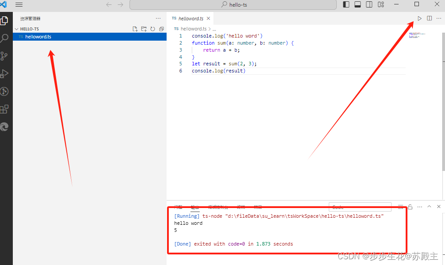The image size is (445, 265).
Task: Click the code minimap preview
Action: coord(417,35)
